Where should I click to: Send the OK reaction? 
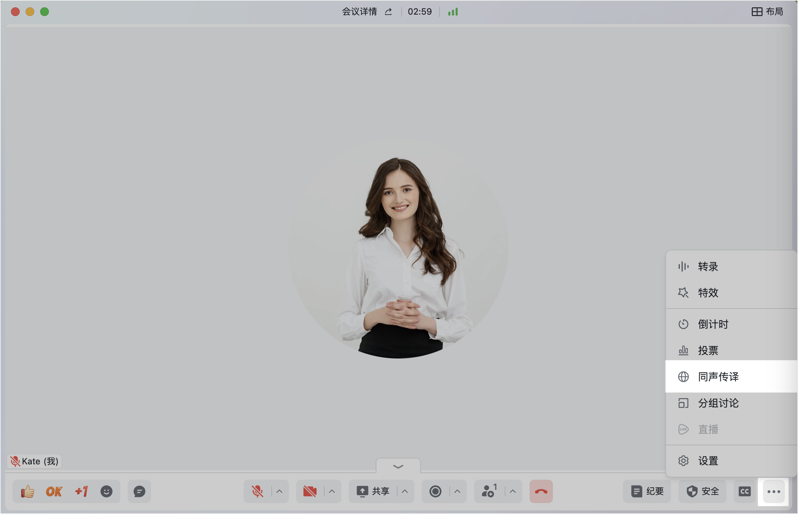(x=54, y=491)
